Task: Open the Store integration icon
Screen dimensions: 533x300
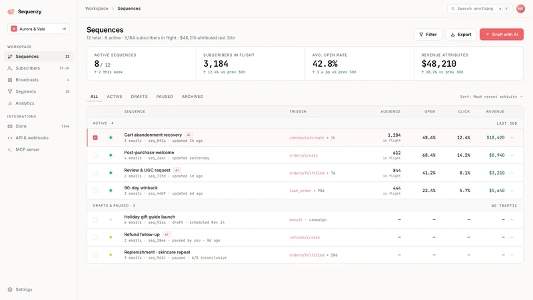Action: pyautogui.click(x=10, y=126)
